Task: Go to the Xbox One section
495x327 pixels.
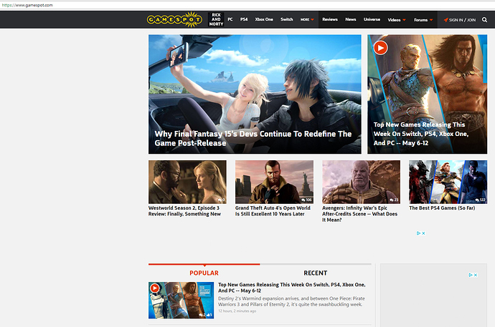Action: click(264, 19)
